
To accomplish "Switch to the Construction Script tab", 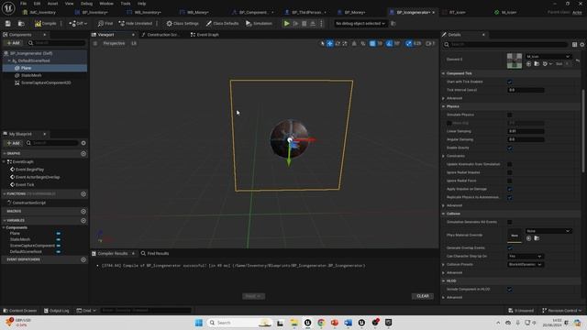I will click(x=161, y=35).
